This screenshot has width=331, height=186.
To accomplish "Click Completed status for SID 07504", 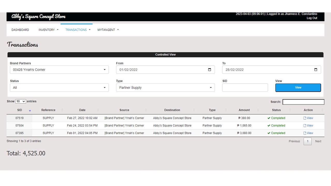I will click(x=276, y=126).
